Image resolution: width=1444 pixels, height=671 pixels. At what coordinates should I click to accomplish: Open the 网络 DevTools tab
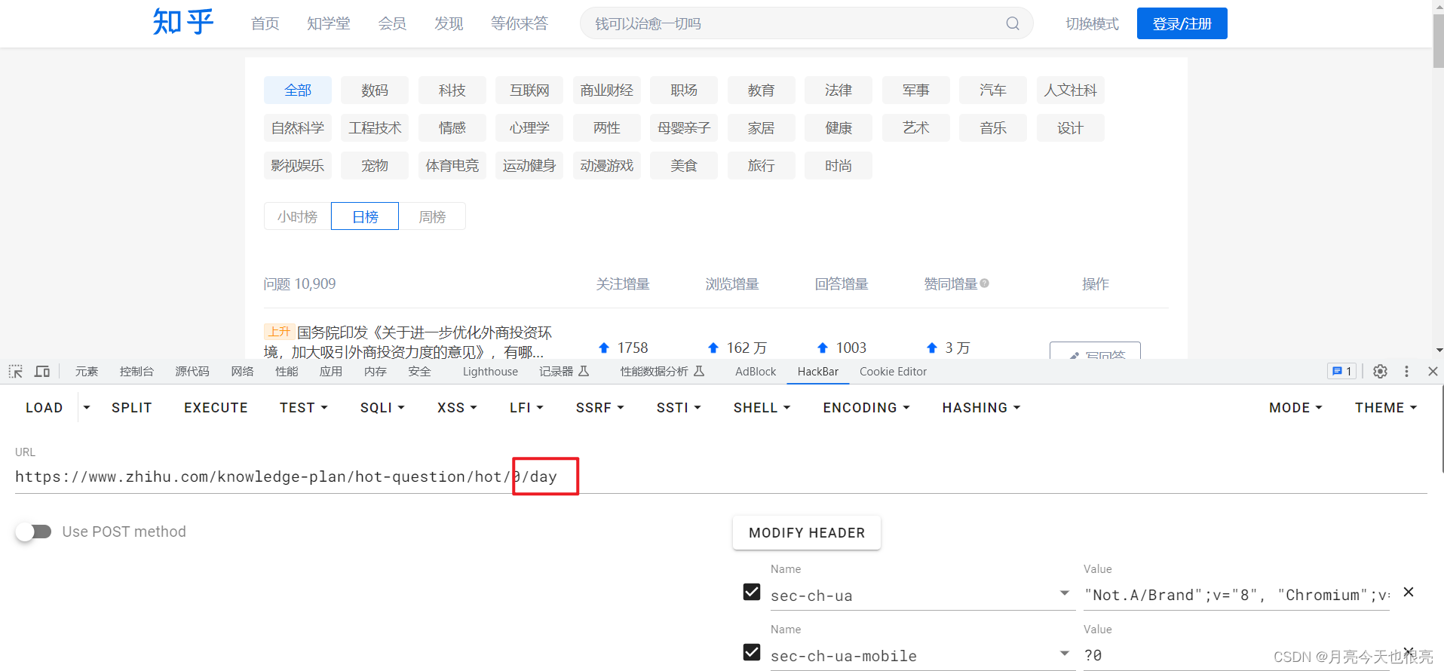click(x=242, y=371)
